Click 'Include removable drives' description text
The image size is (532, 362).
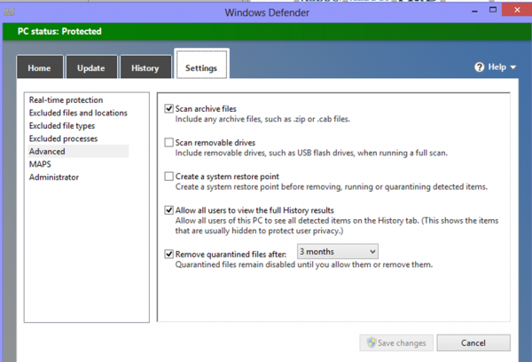point(311,153)
